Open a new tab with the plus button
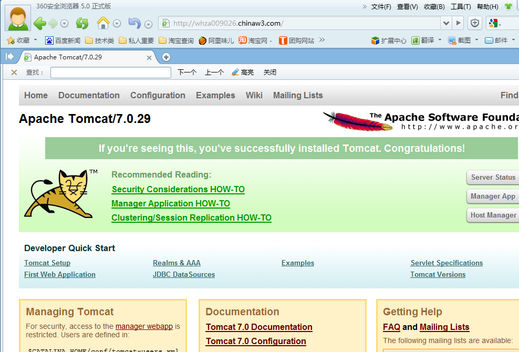 [x=166, y=57]
